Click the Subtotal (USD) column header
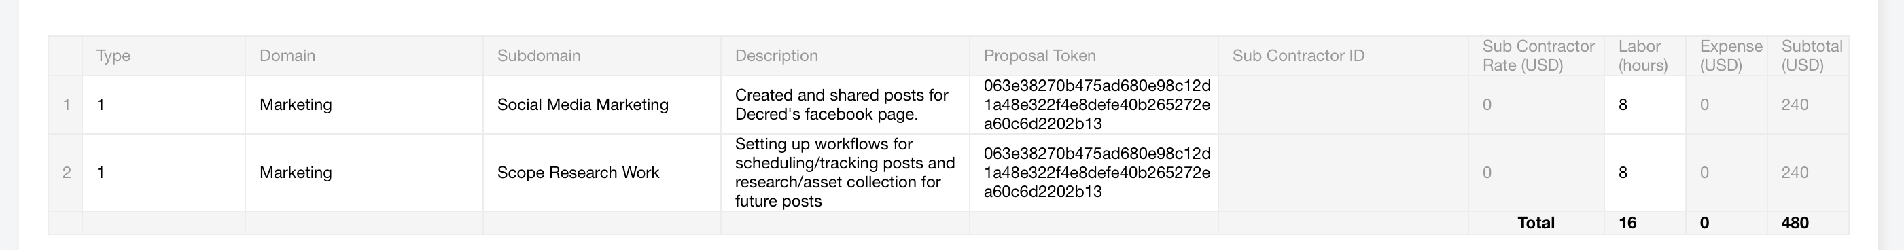 1808,56
